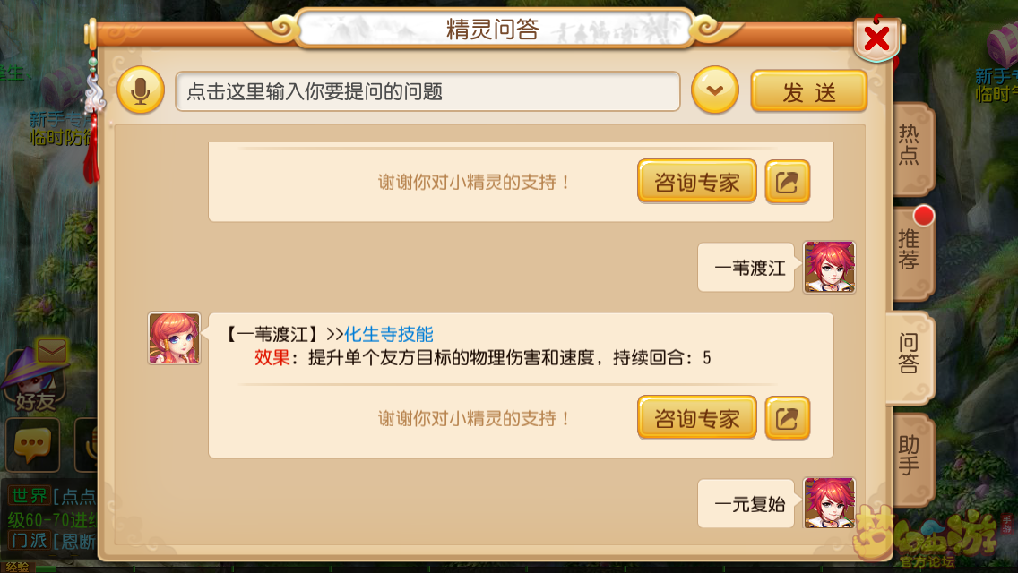Viewport: 1018px width, 573px height.
Task: Open the 助手 tab
Action: tap(910, 457)
